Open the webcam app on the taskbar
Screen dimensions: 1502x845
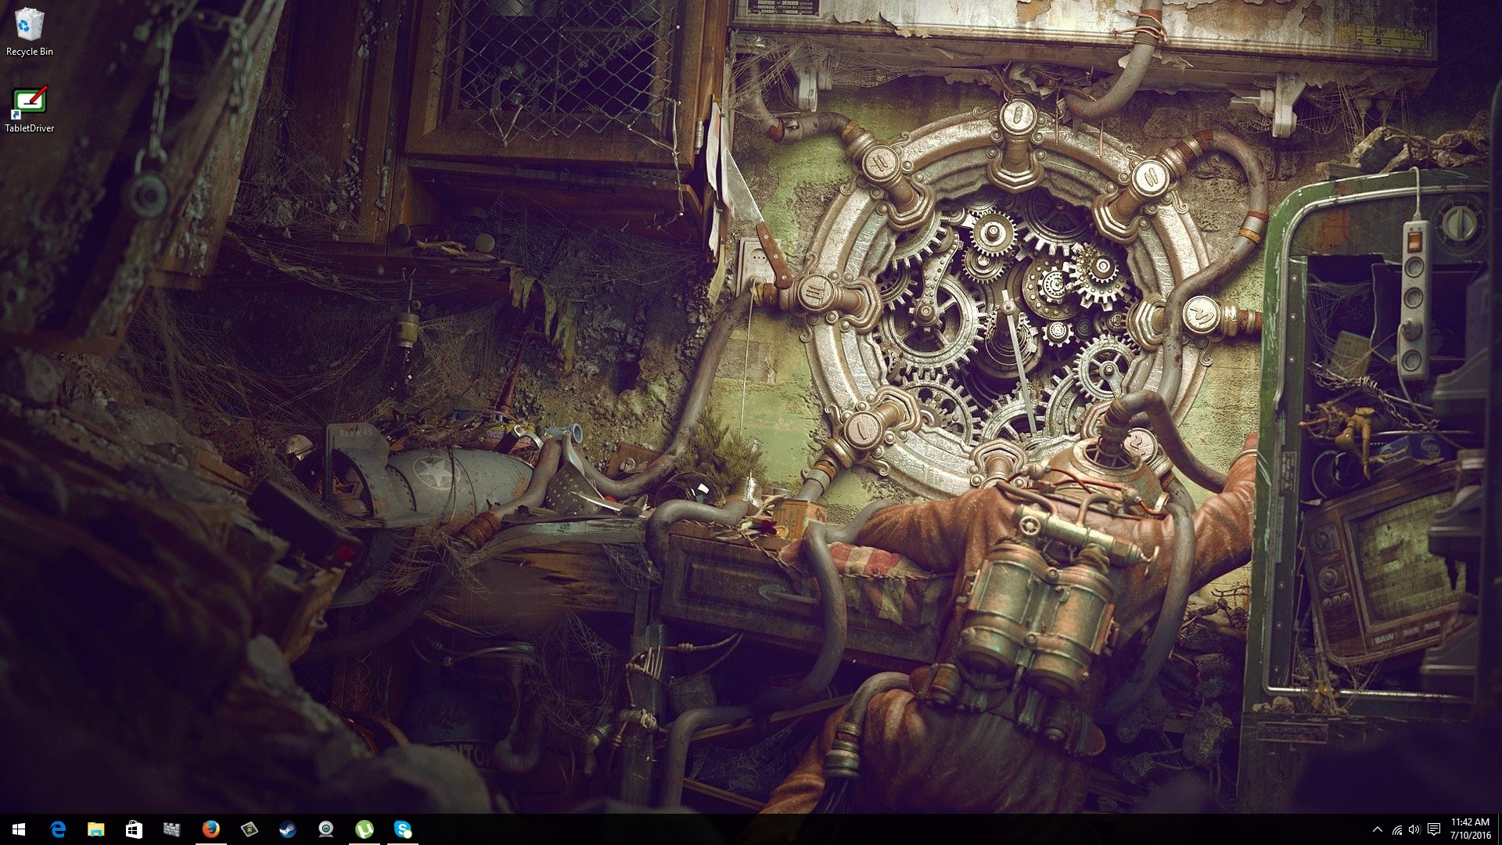coord(325,829)
